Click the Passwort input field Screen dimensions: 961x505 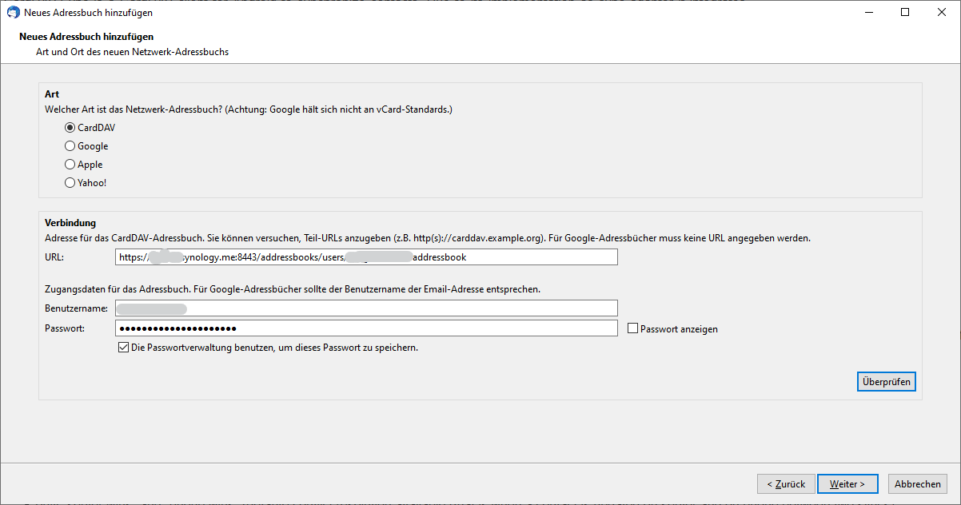(366, 328)
